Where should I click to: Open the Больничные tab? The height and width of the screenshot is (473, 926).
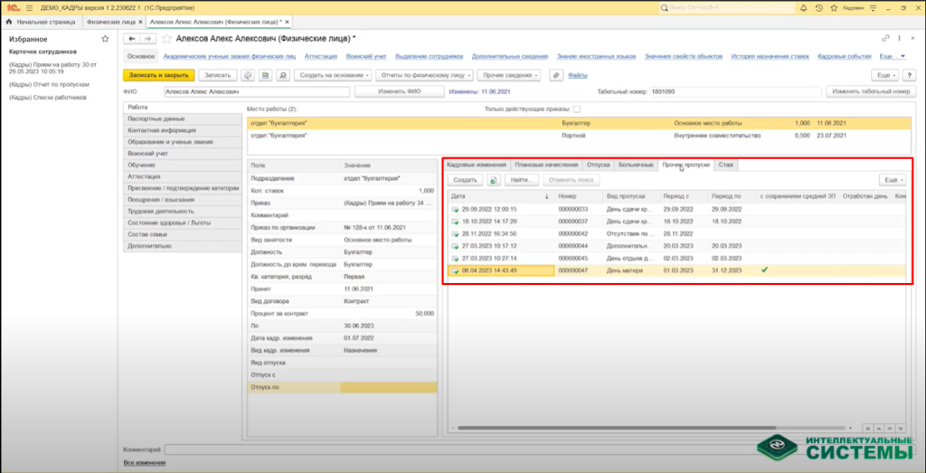click(x=636, y=165)
